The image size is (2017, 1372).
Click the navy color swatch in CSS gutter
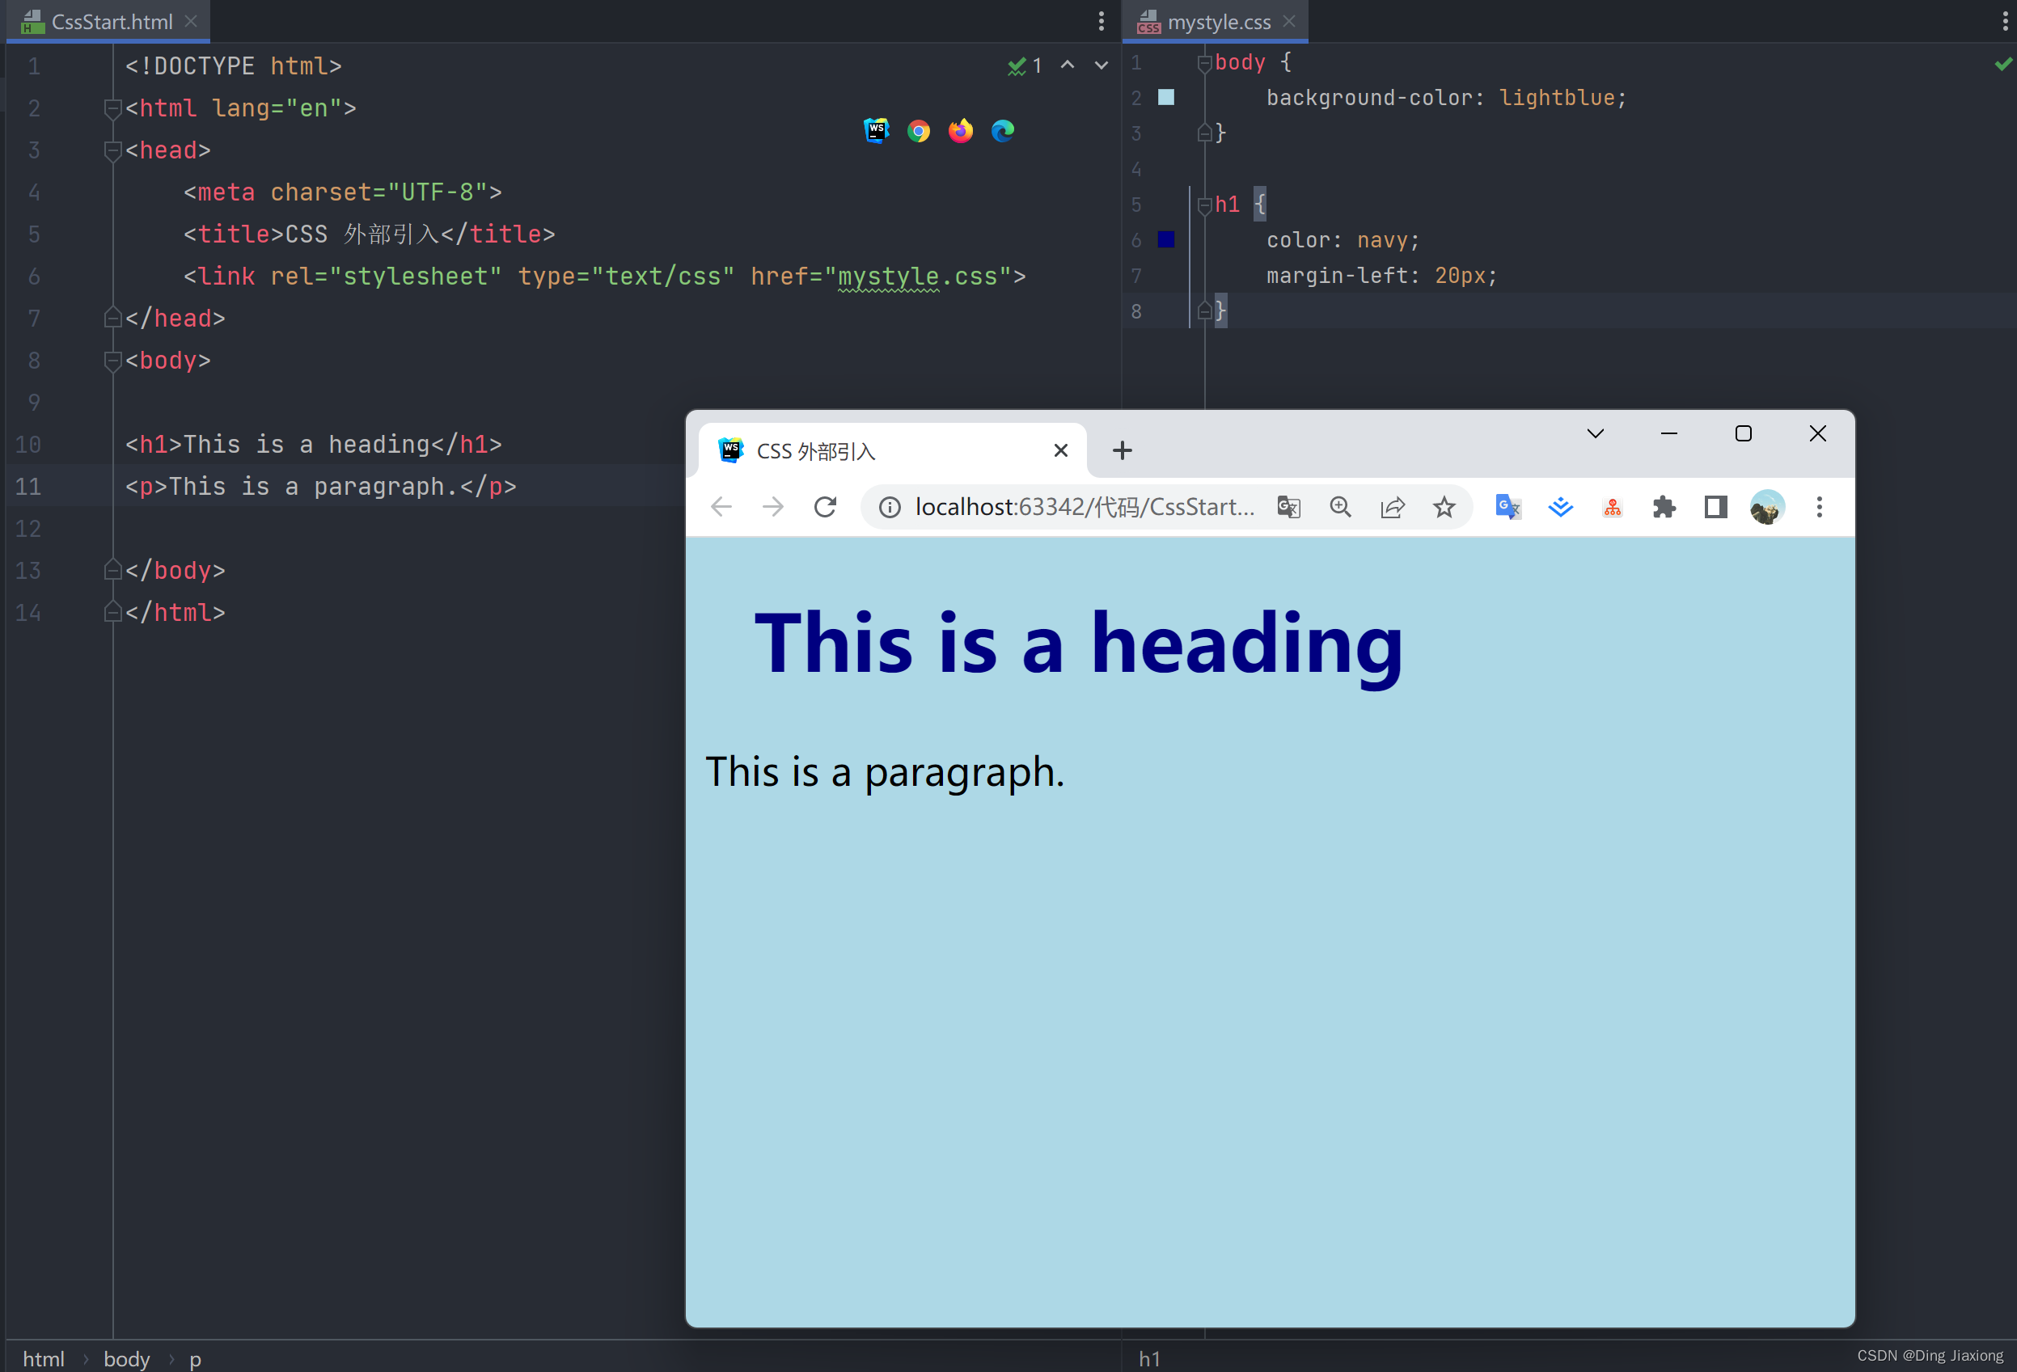pos(1166,239)
